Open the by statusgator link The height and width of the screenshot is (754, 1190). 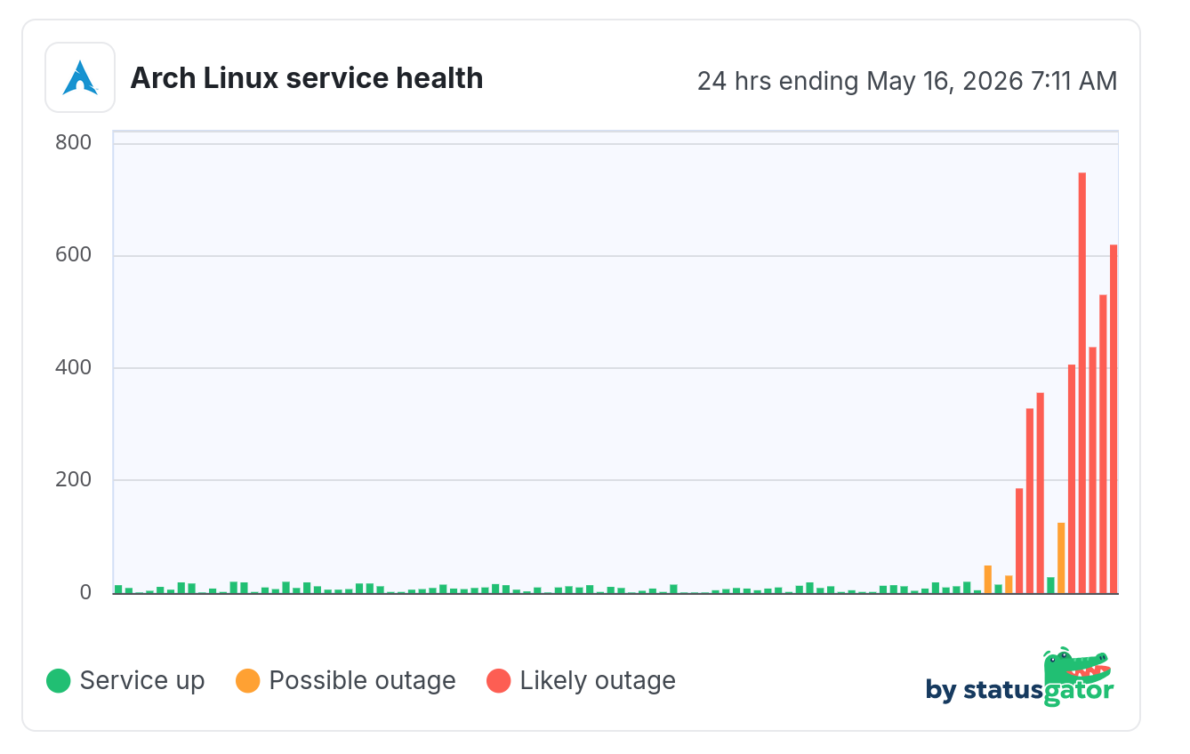pos(1019,679)
